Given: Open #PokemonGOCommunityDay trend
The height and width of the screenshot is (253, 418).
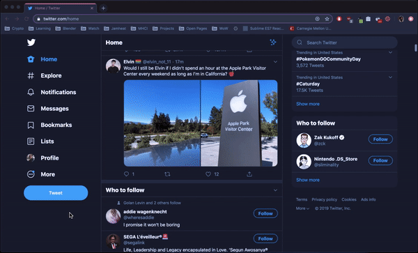Looking at the screenshot, I should pos(328,59).
